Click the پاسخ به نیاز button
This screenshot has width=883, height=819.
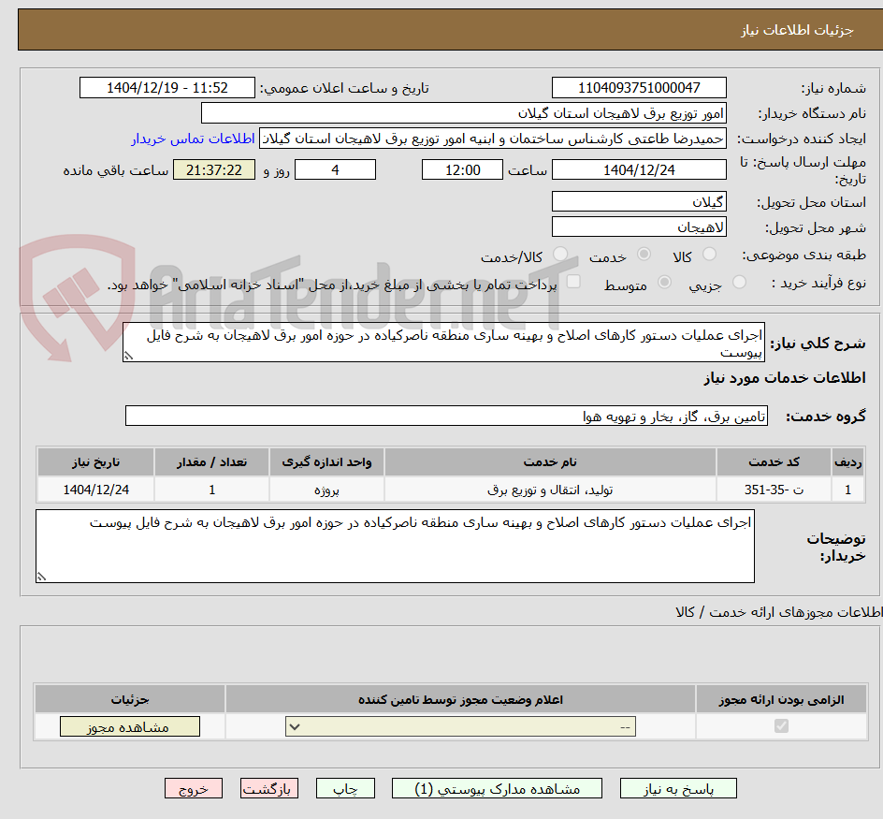tap(678, 788)
